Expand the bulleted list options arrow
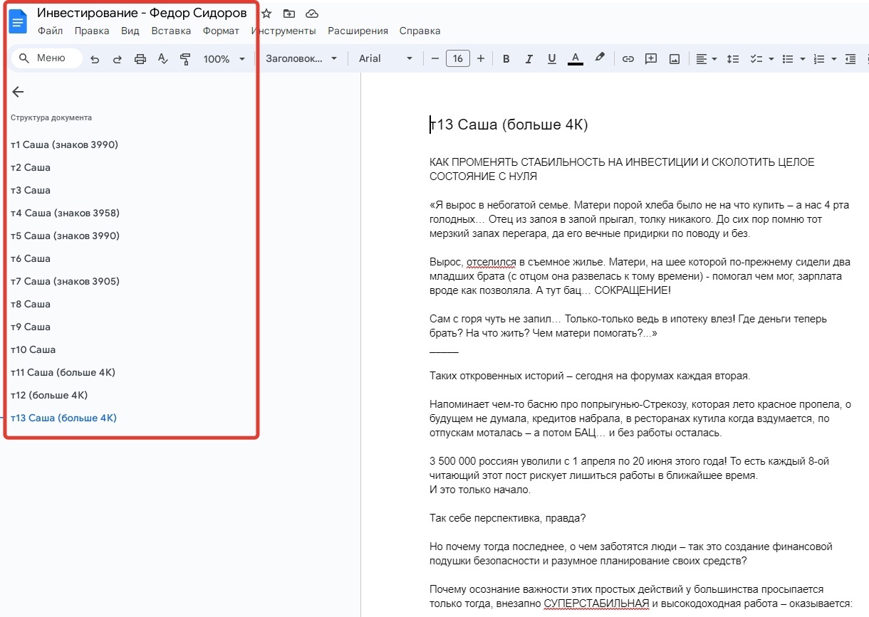869x617 pixels. point(802,59)
